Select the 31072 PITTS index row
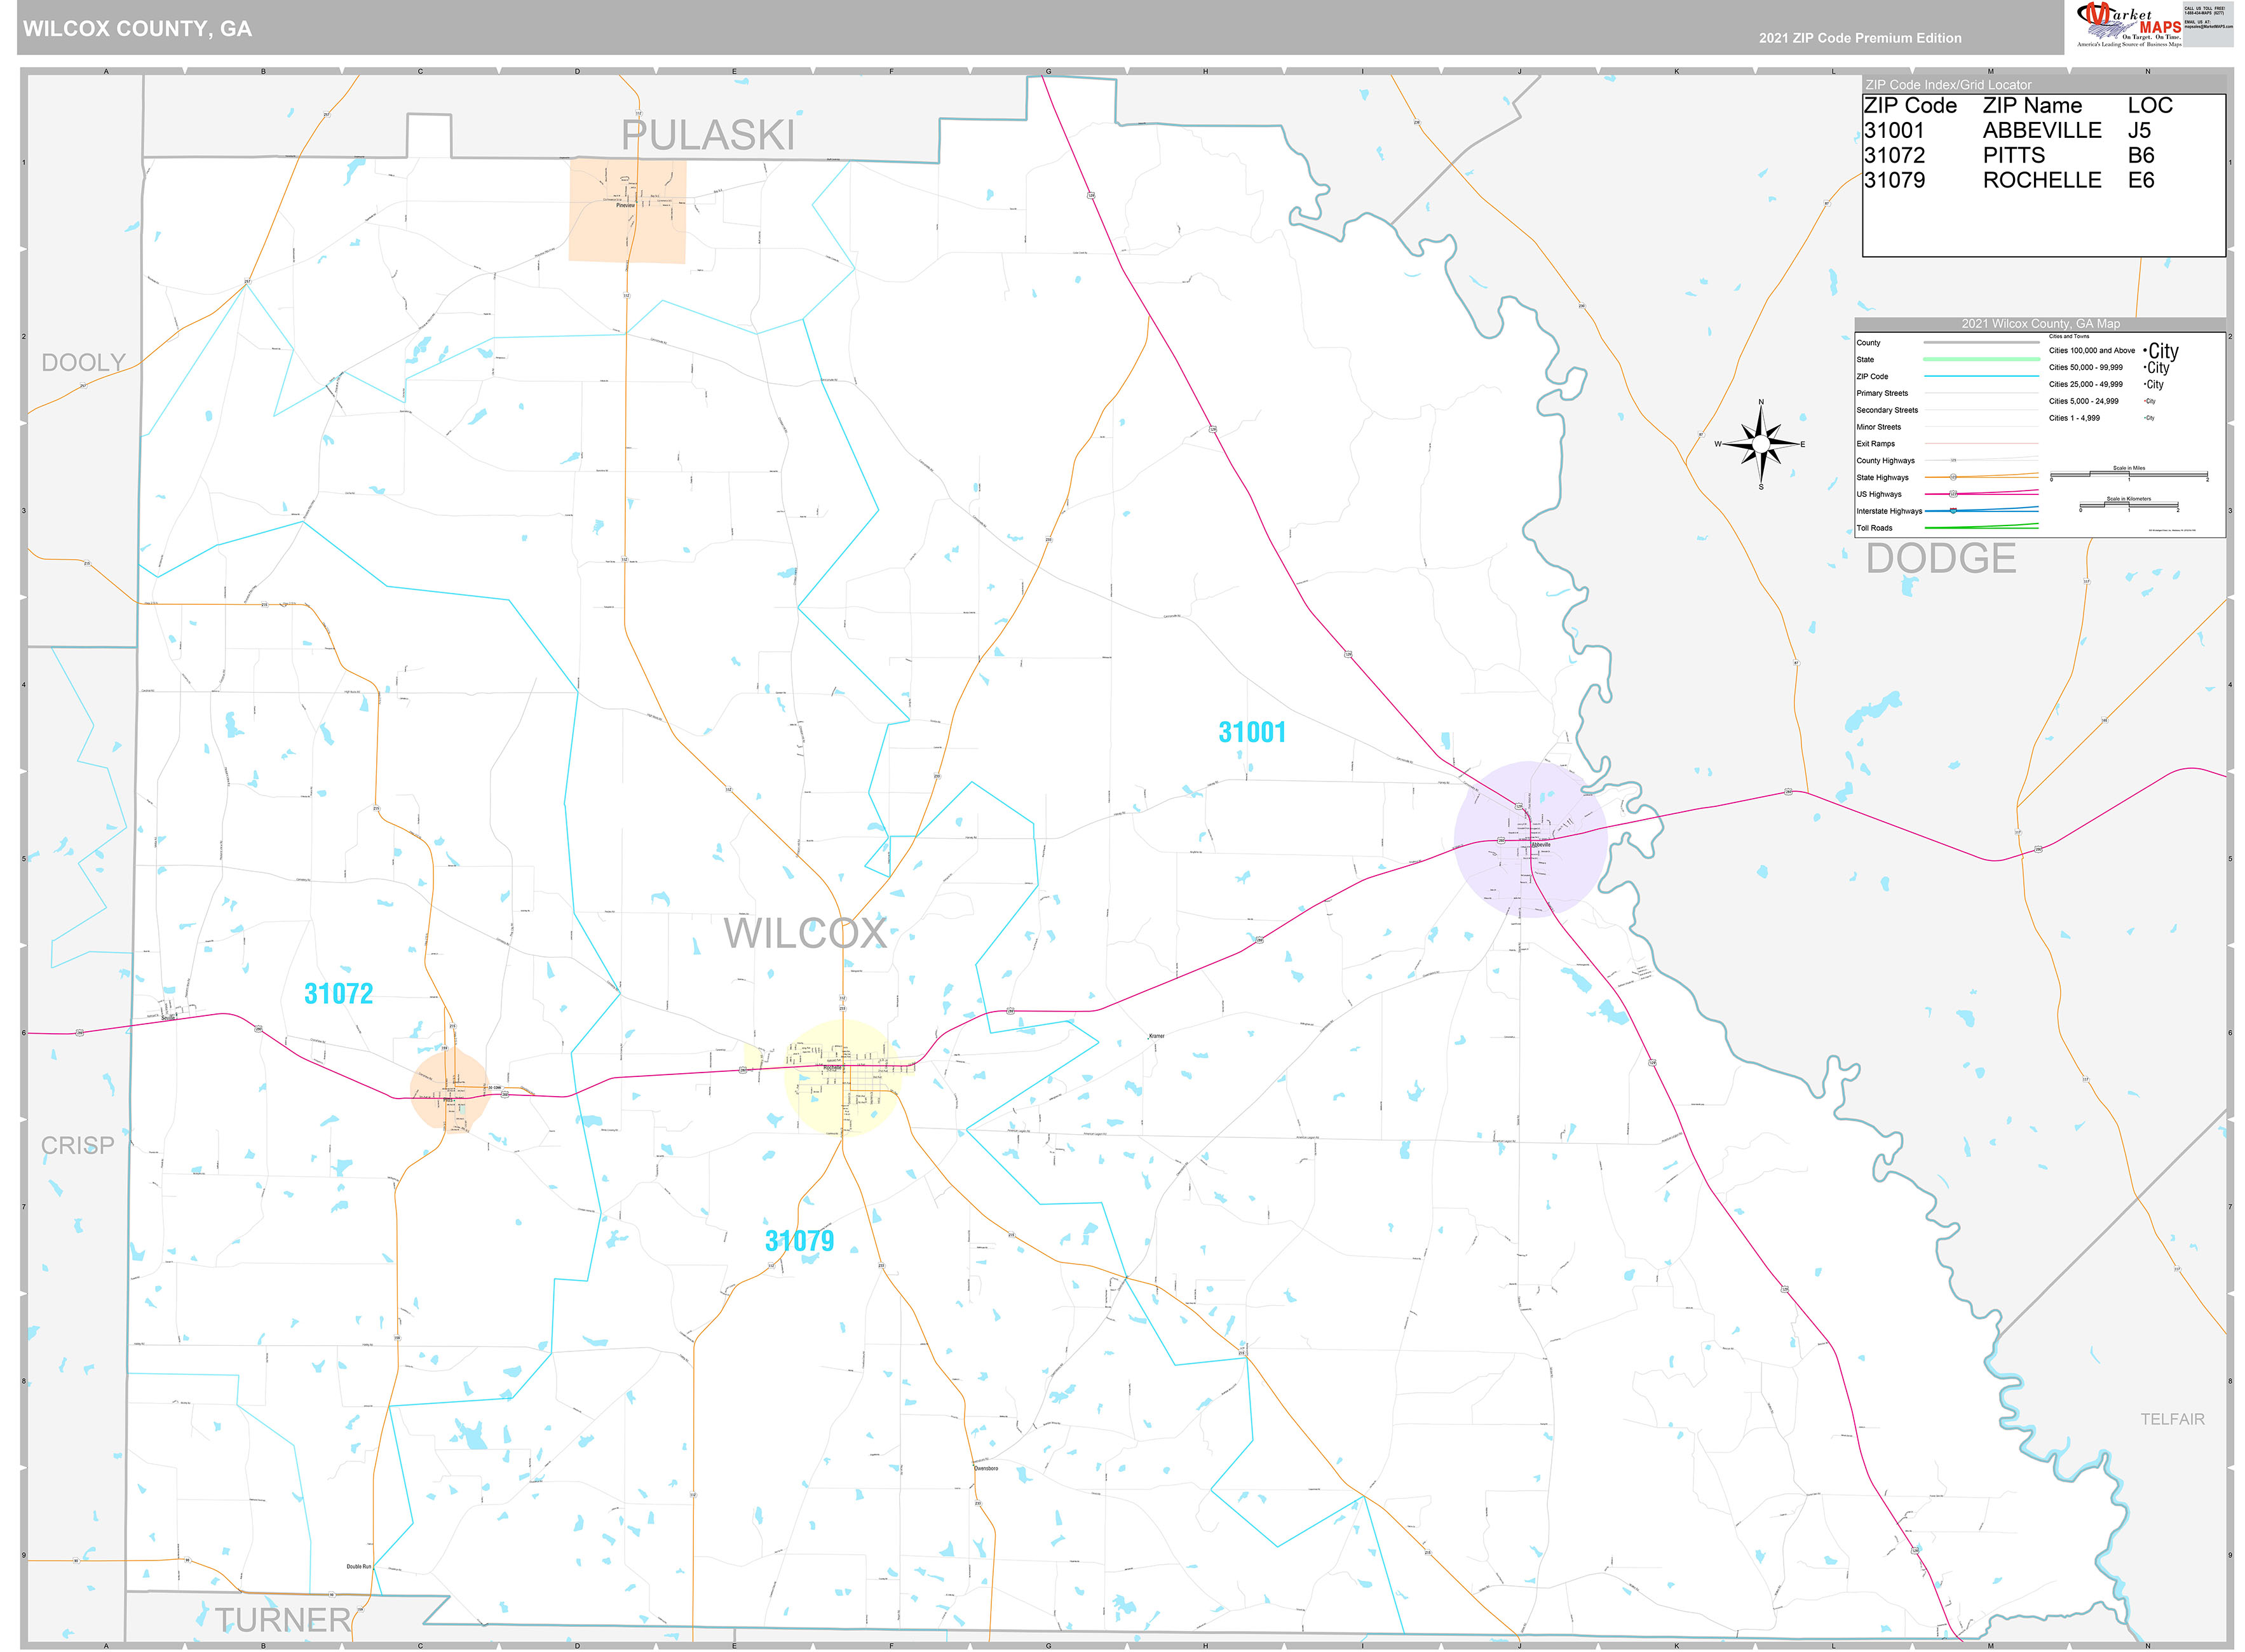The height and width of the screenshot is (1652, 2245). [x=2010, y=156]
